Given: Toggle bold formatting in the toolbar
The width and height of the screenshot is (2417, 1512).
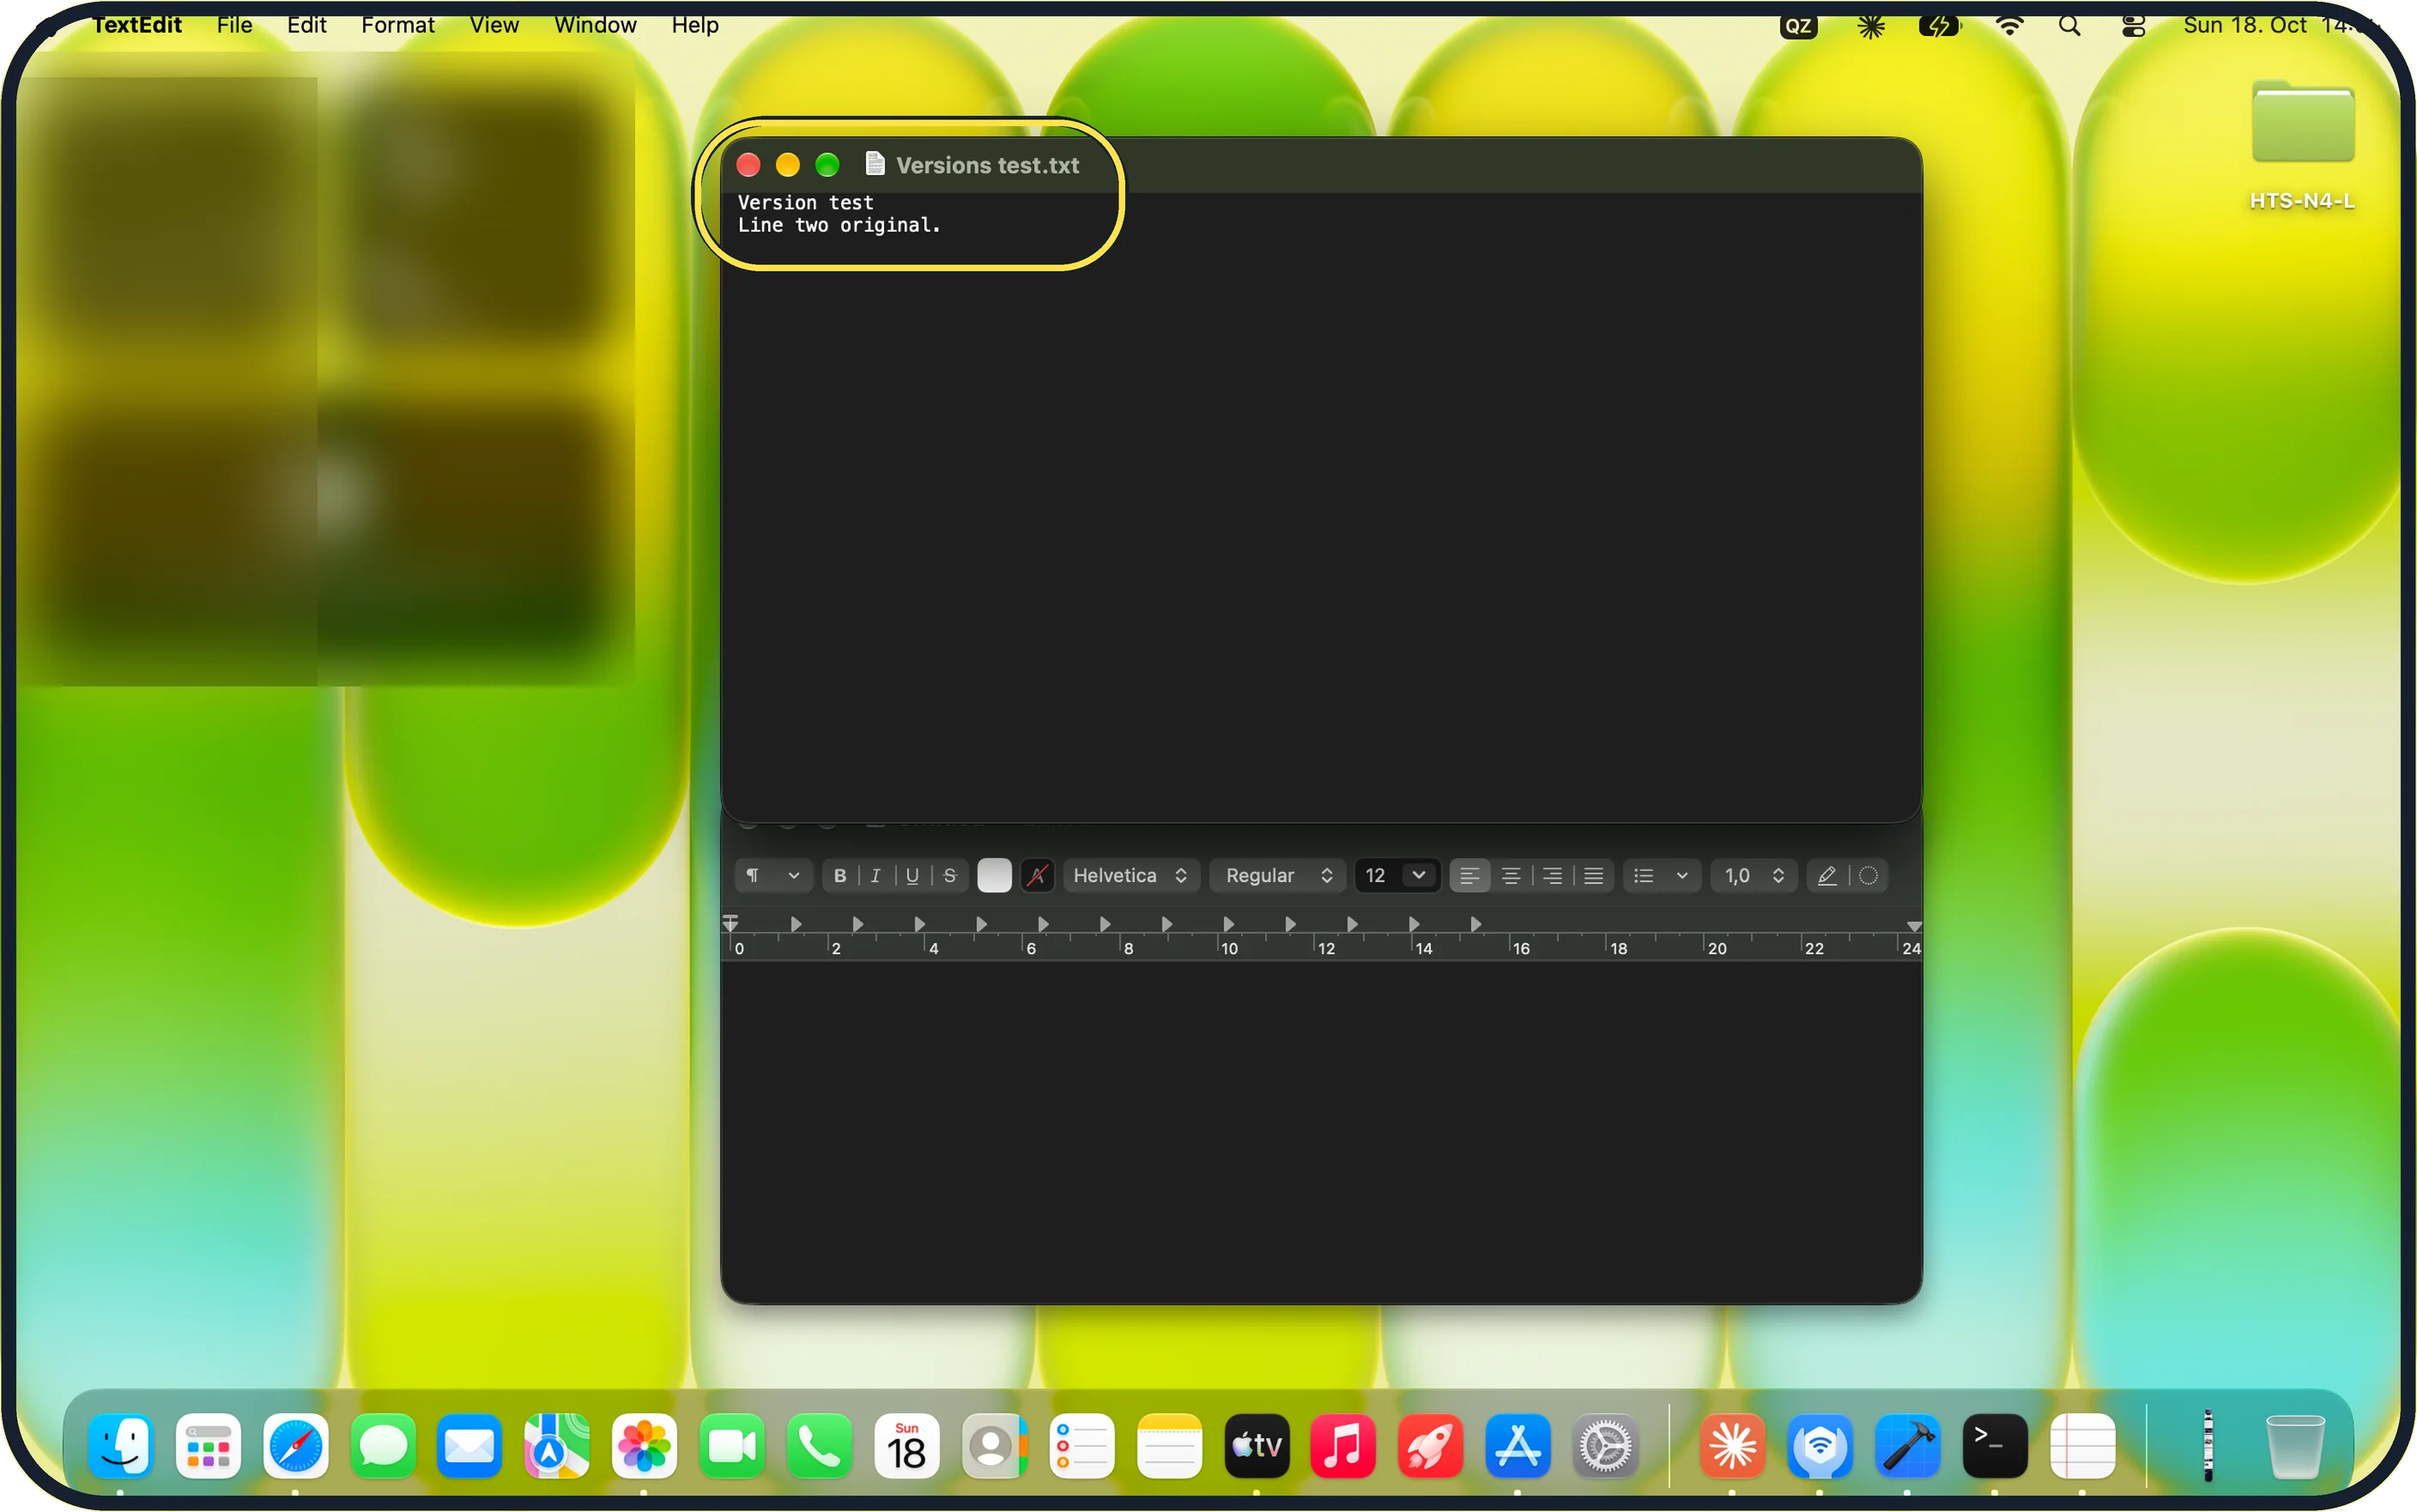Looking at the screenshot, I should 840,876.
